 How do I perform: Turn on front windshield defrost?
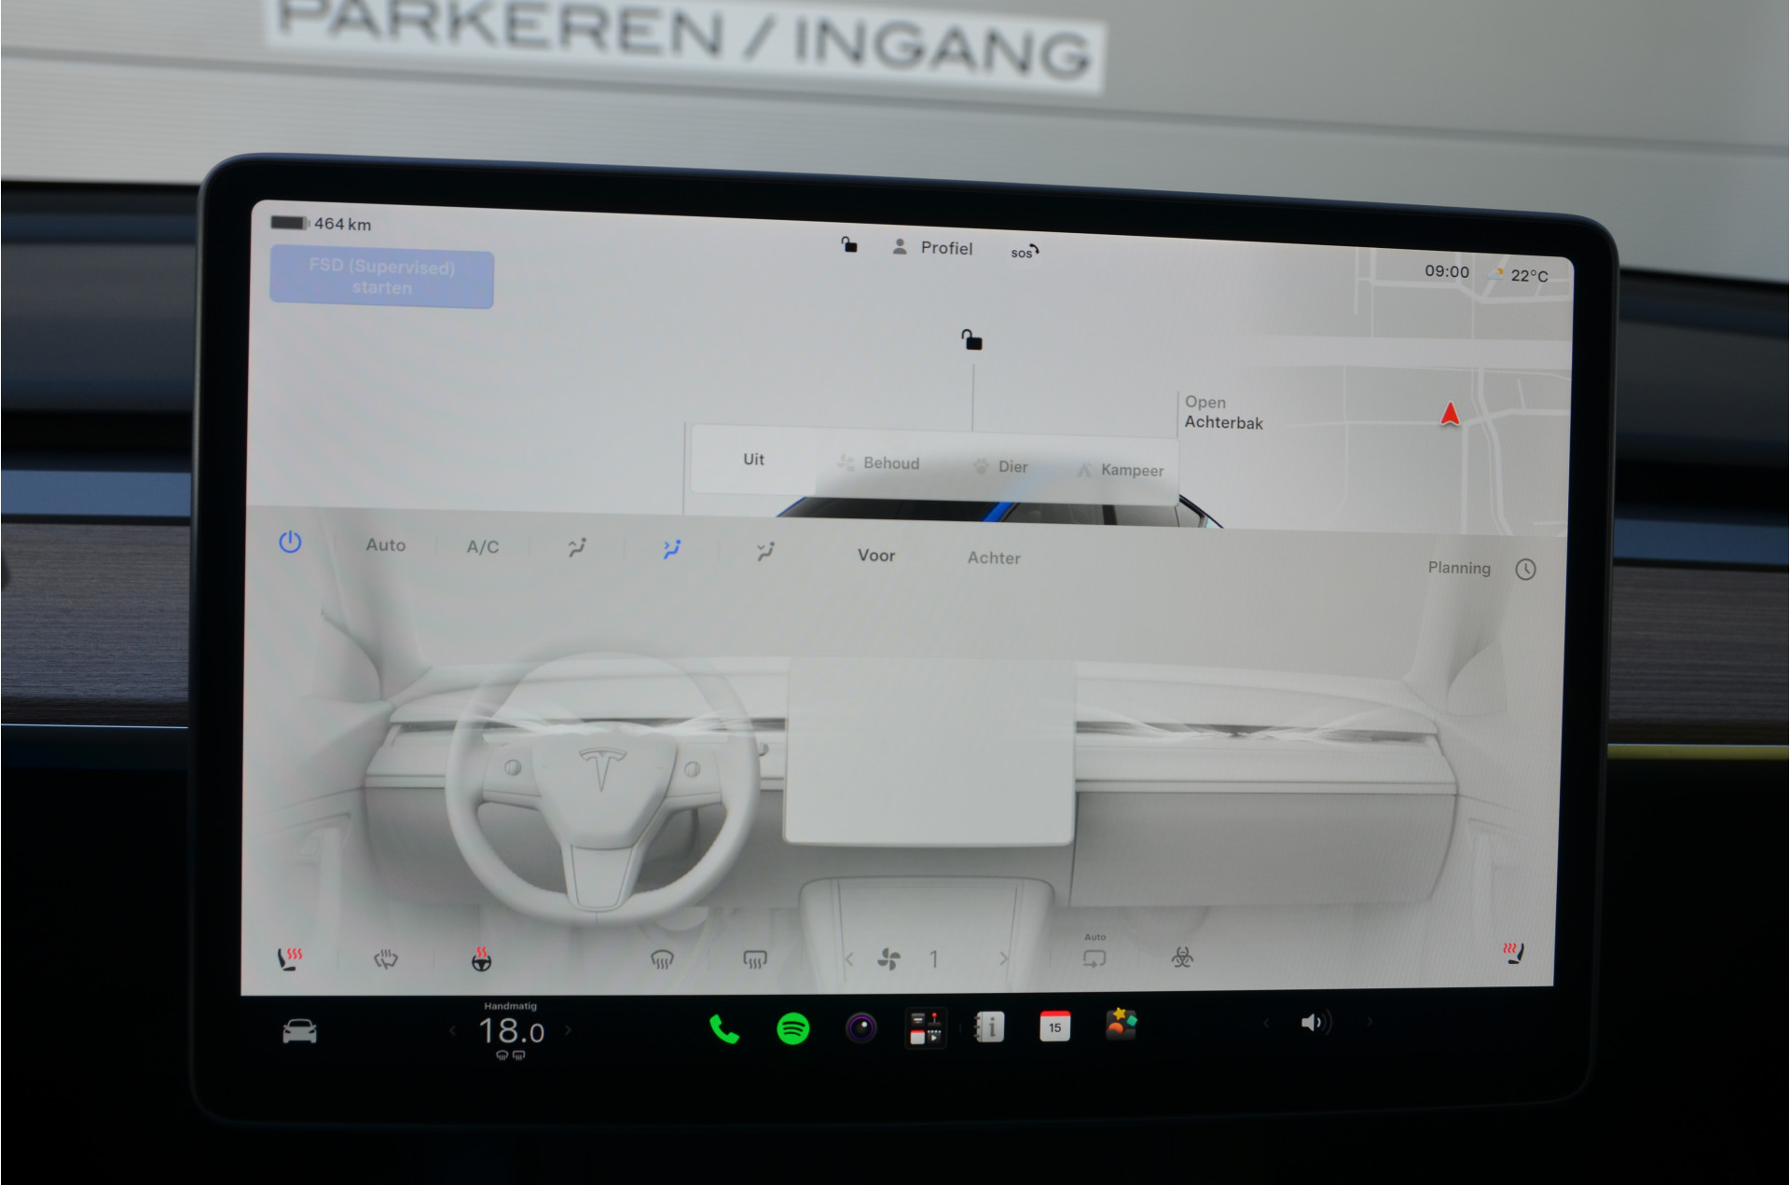(x=661, y=959)
